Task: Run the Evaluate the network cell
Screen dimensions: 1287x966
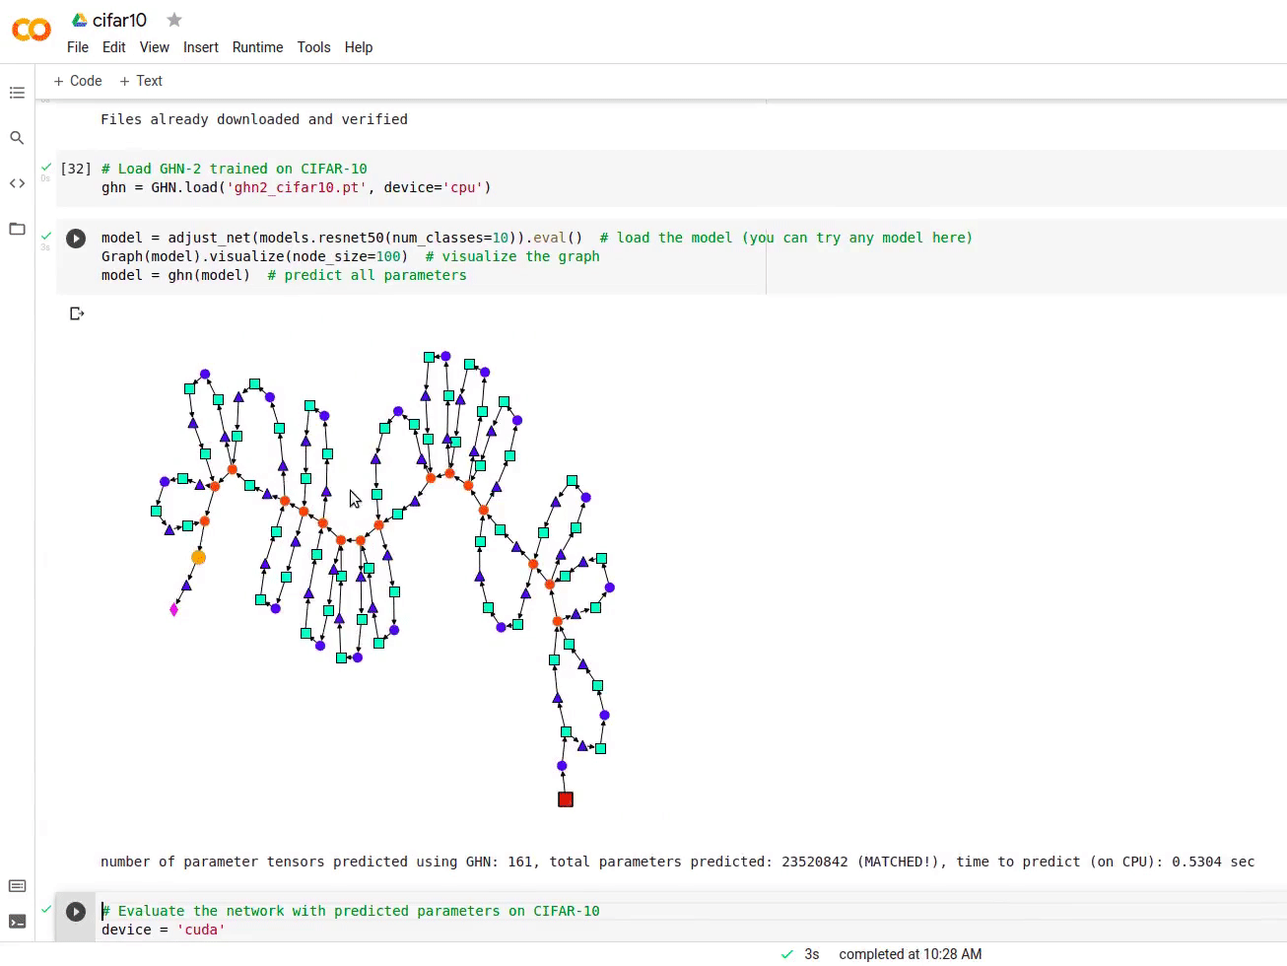Action: (76, 912)
